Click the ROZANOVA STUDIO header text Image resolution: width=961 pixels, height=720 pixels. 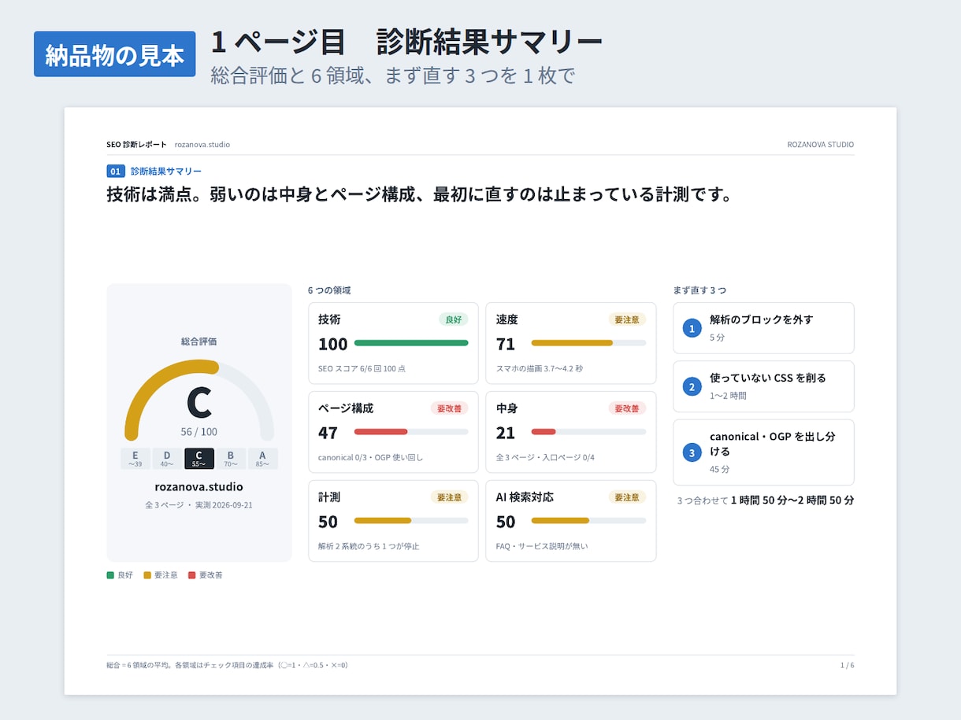coord(821,145)
